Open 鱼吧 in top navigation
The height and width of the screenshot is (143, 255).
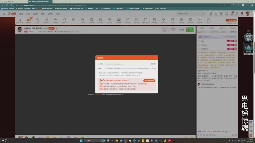tap(58, 14)
